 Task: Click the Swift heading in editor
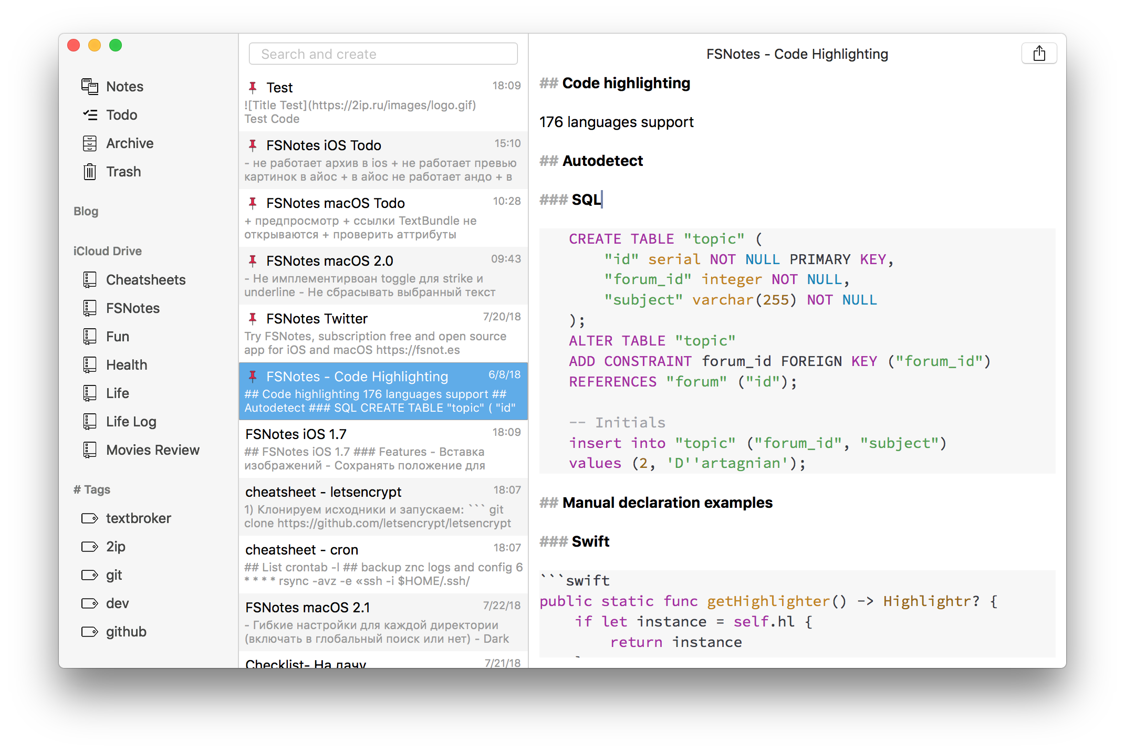[590, 541]
